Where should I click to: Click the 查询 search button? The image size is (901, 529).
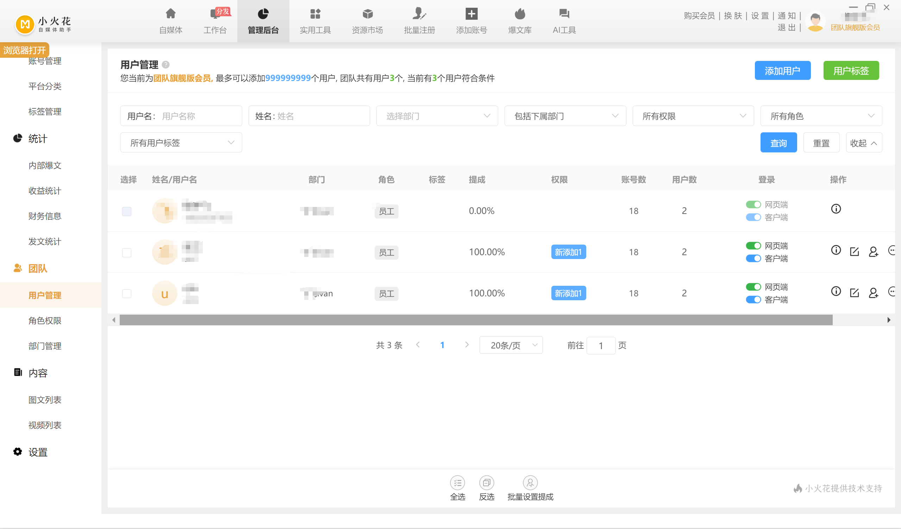click(778, 143)
